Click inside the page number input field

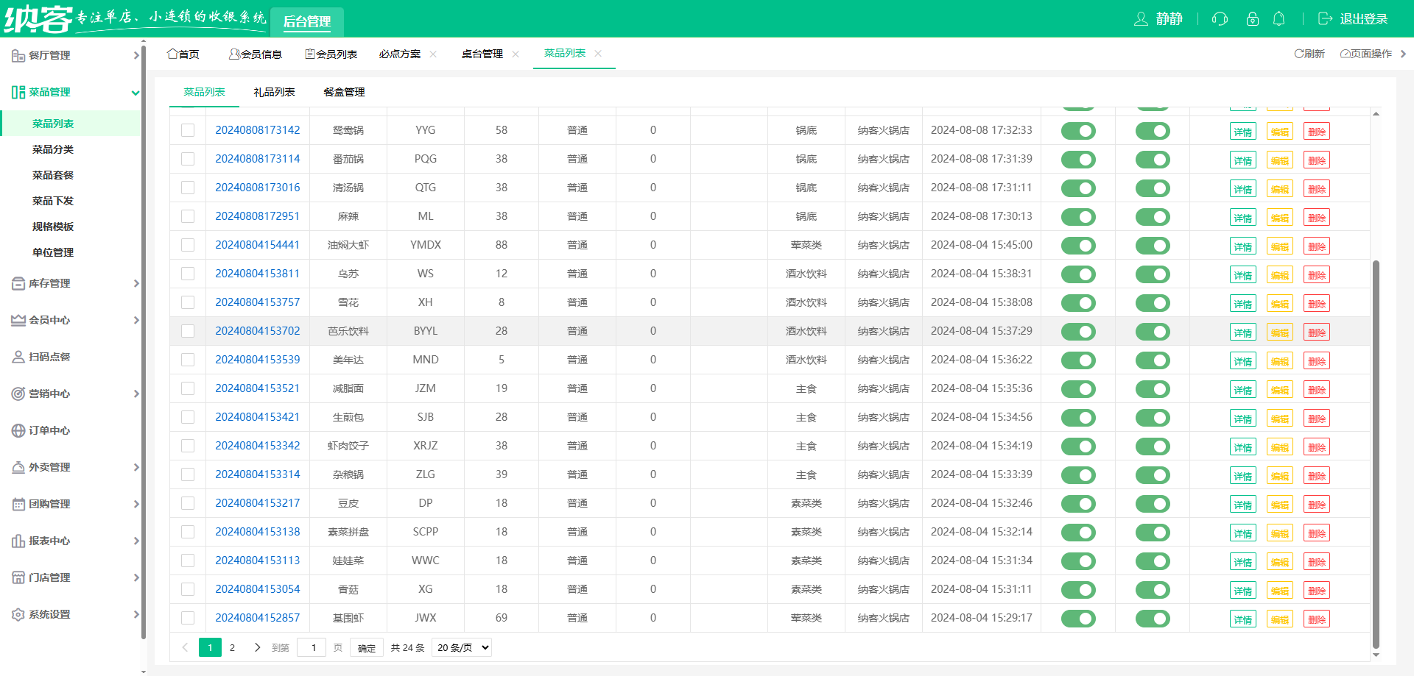click(x=312, y=647)
